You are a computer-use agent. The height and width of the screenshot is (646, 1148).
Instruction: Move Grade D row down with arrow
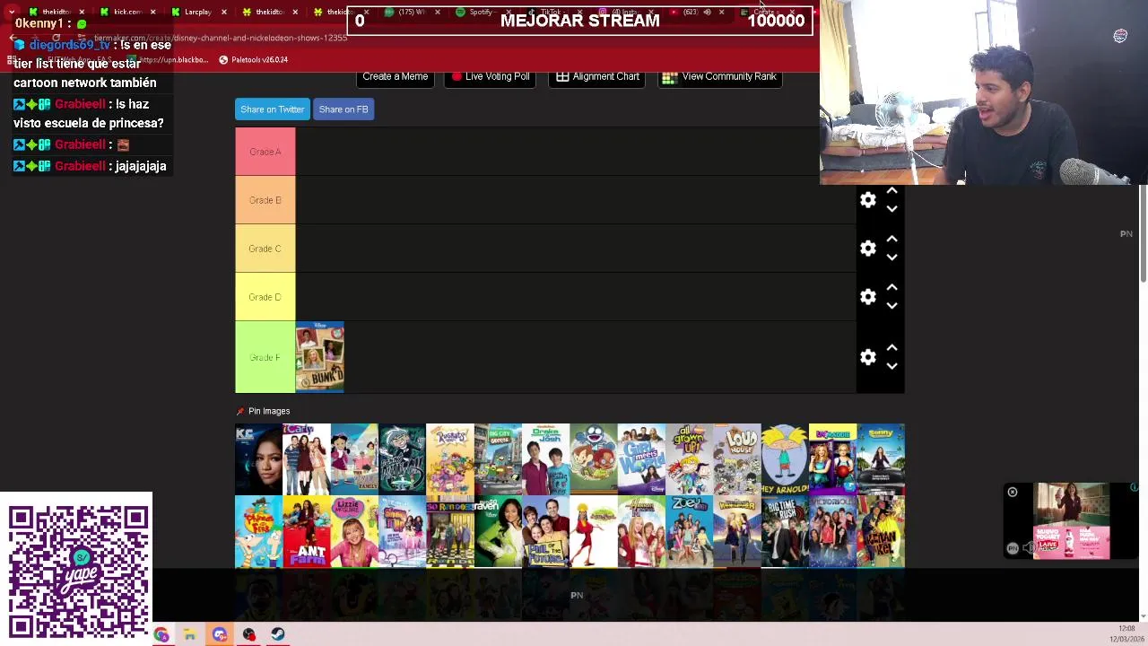tap(891, 306)
